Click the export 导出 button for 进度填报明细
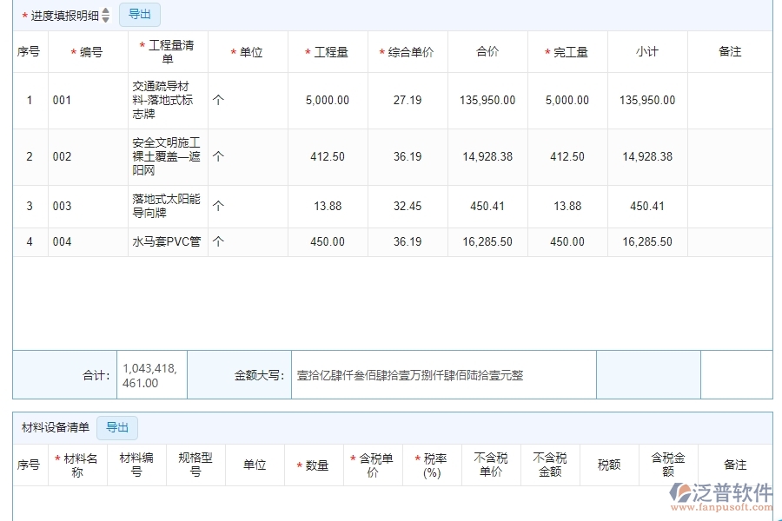 (140, 14)
